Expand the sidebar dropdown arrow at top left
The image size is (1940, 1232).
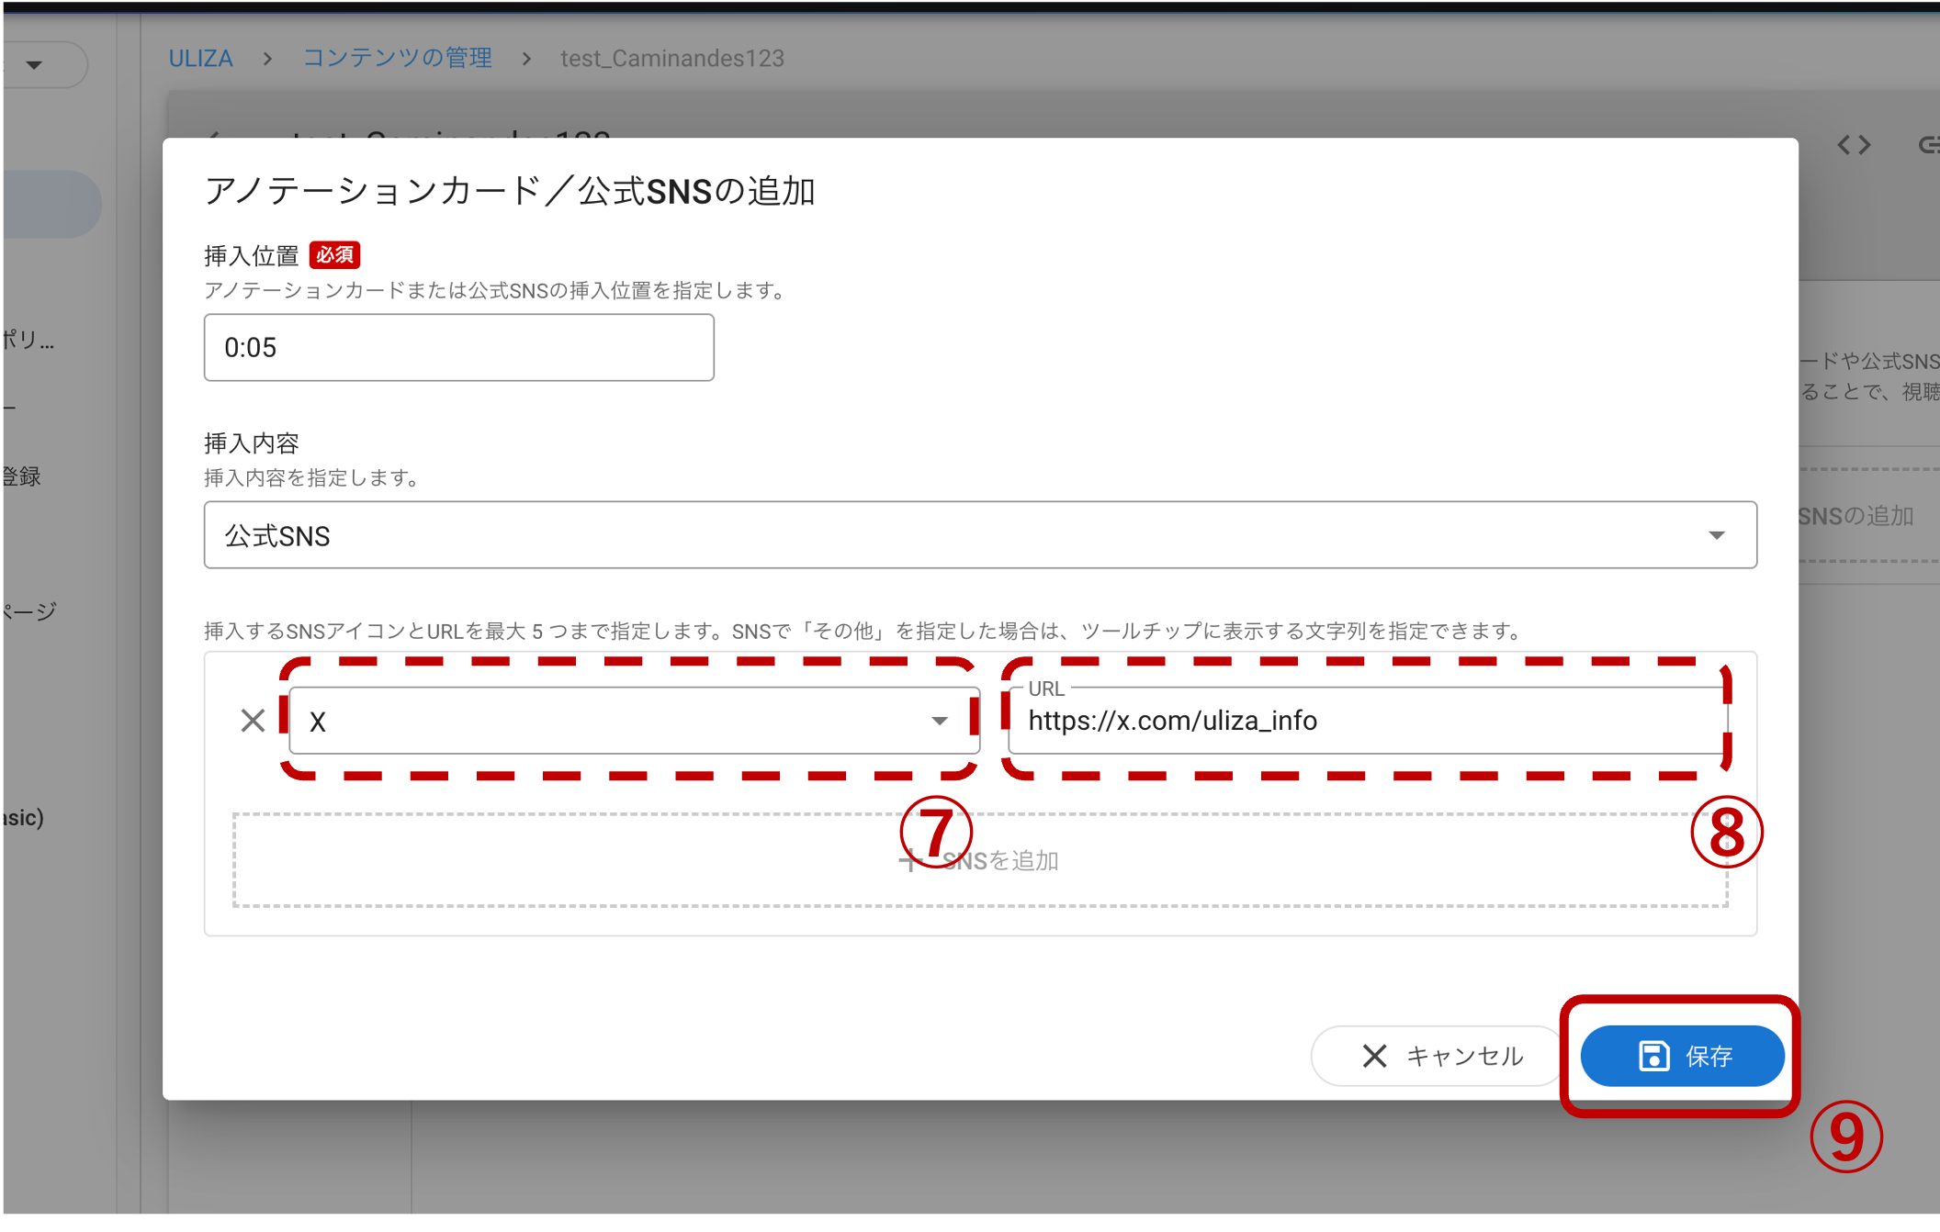point(34,65)
